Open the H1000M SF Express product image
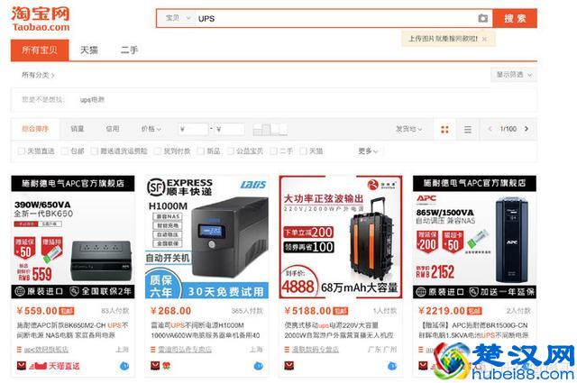 tap(206, 237)
